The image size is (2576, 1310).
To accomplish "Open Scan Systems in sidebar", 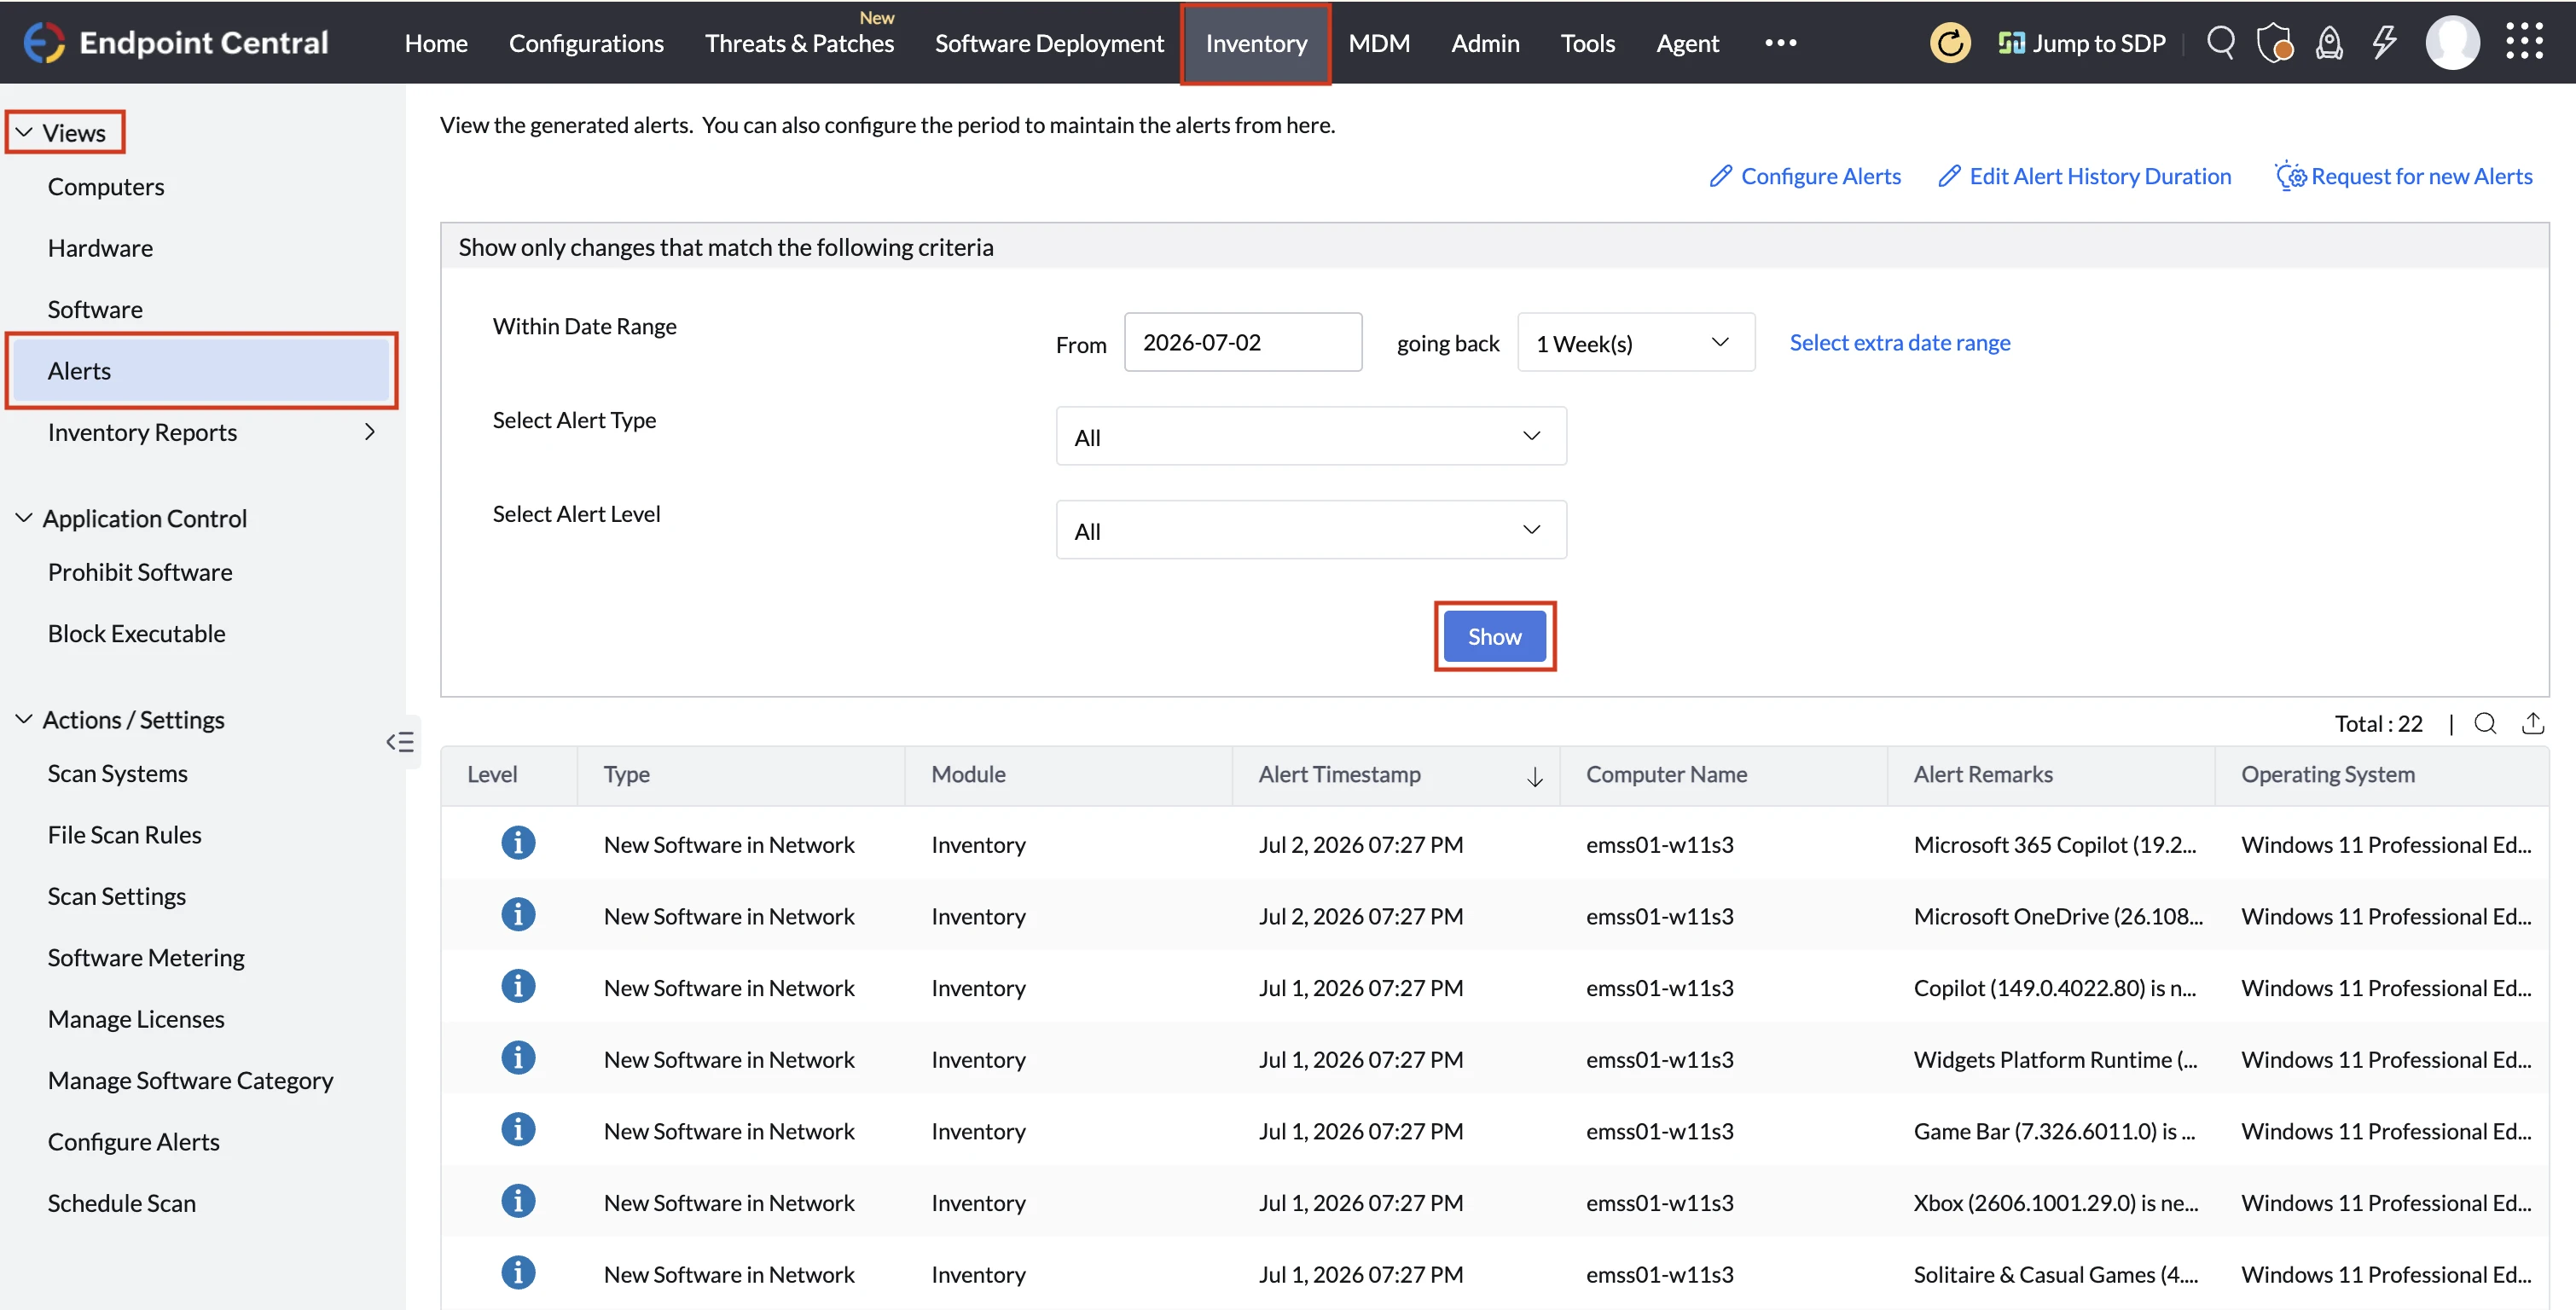I will click(118, 773).
